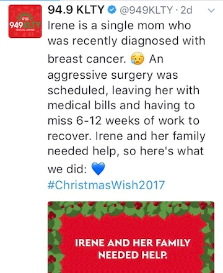Image resolution: width=223 pixels, height=273 pixels.
Task: Click the words "breast cancer."
Action: click(x=87, y=59)
